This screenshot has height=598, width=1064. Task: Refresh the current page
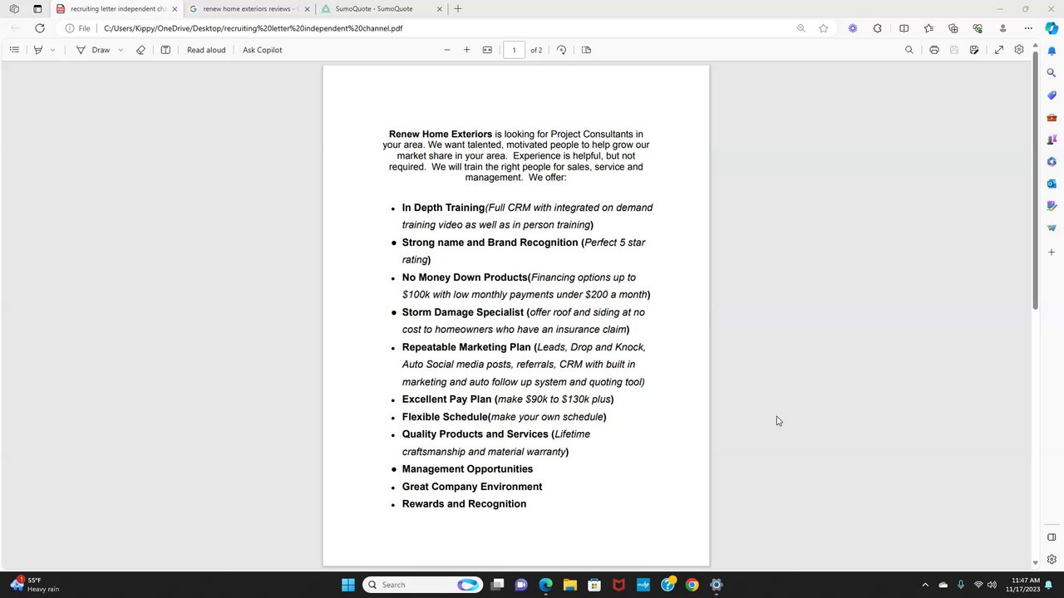tap(39, 28)
